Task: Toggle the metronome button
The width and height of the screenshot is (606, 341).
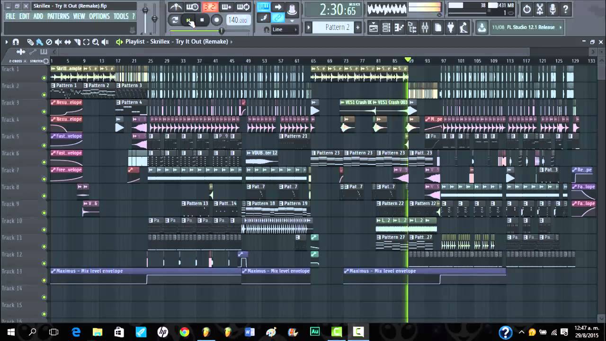Action: point(176,7)
